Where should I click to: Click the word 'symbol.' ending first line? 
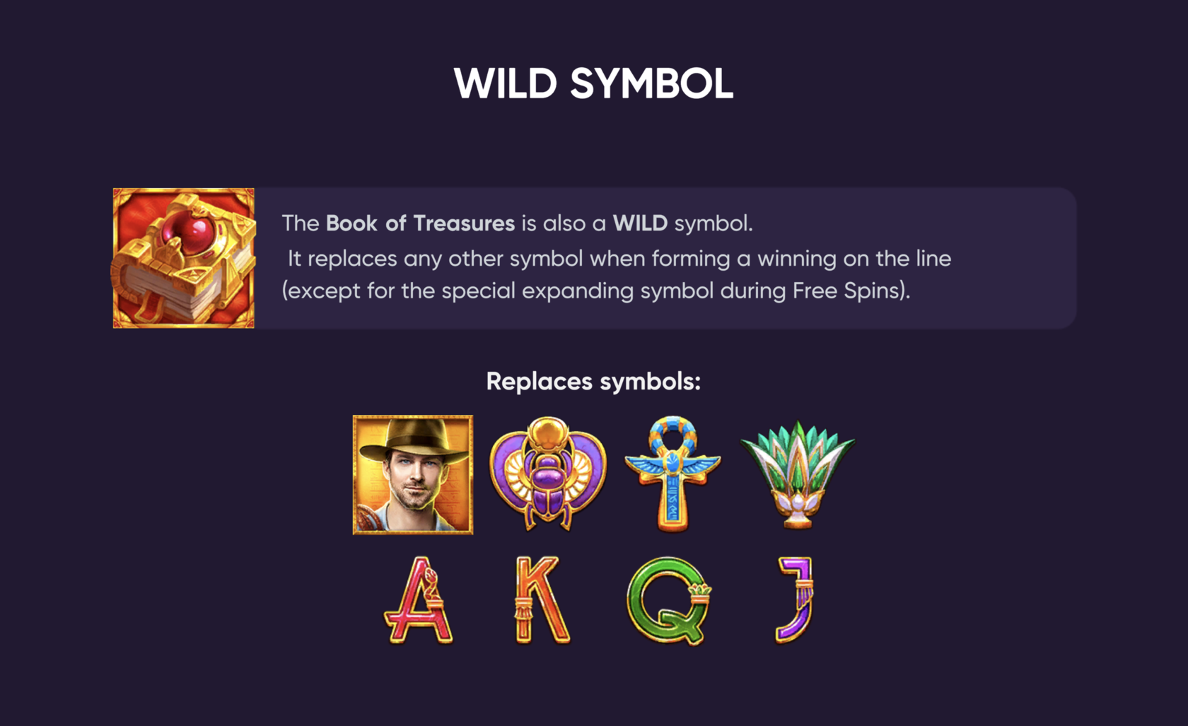click(x=714, y=223)
